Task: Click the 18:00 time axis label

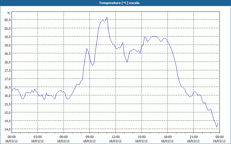Action: (x=167, y=137)
